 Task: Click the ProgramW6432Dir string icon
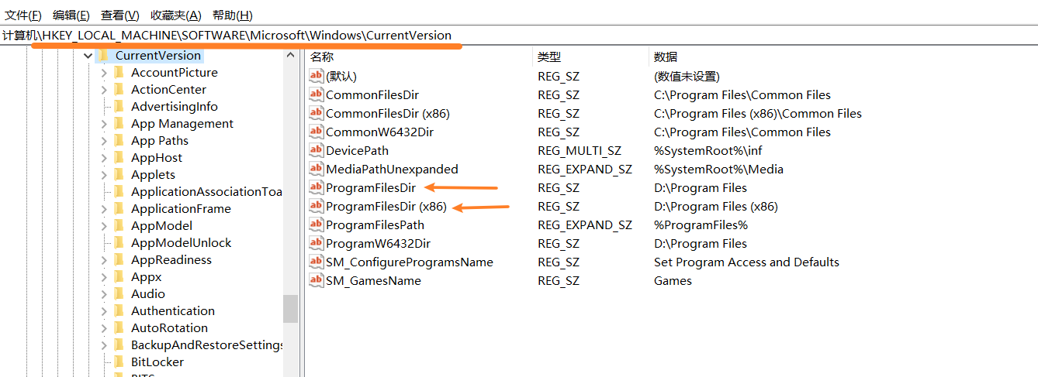tap(316, 243)
